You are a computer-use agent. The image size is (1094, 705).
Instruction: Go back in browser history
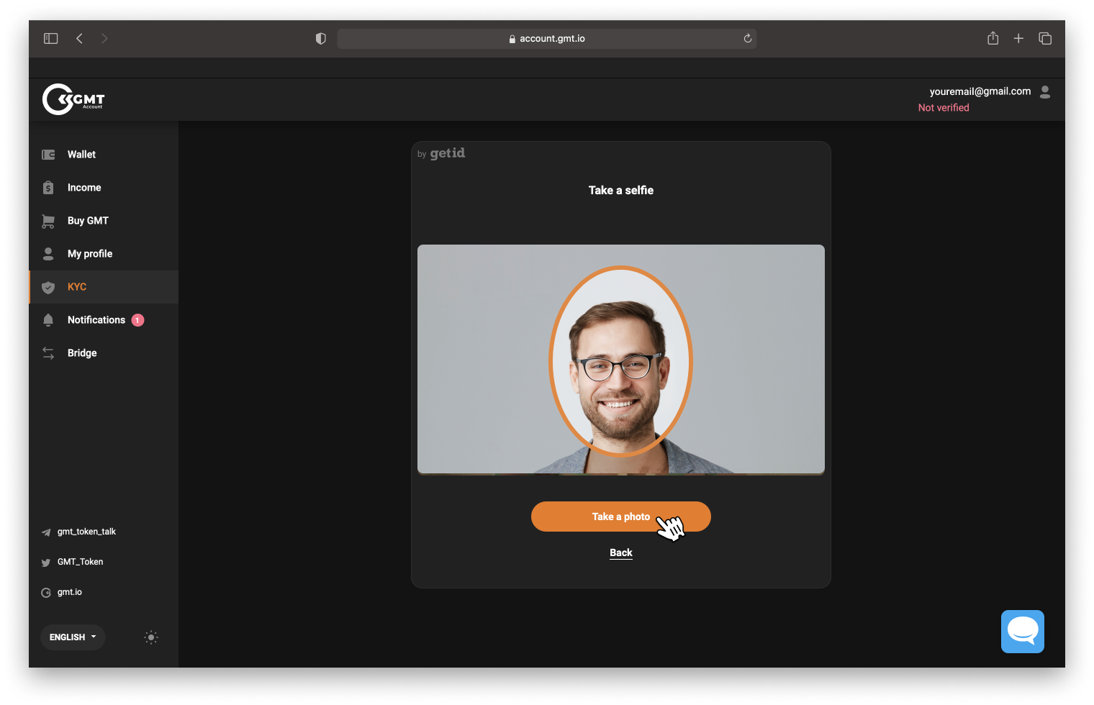point(80,39)
